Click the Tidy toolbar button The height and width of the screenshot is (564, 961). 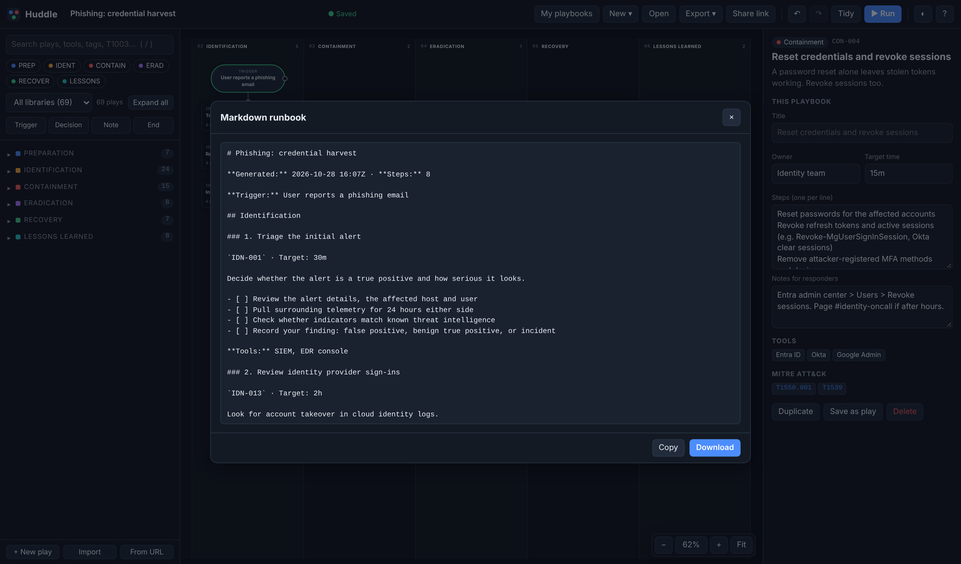[x=846, y=14]
